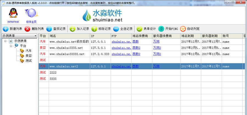Open 万网 link in the first table row
This screenshot has height=115, width=247.
[x=156, y=42]
